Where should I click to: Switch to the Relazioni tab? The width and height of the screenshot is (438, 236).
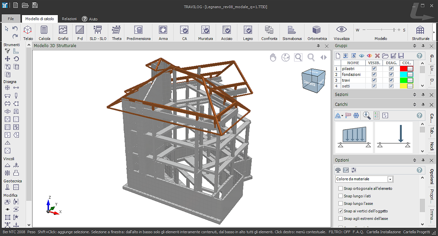click(69, 19)
